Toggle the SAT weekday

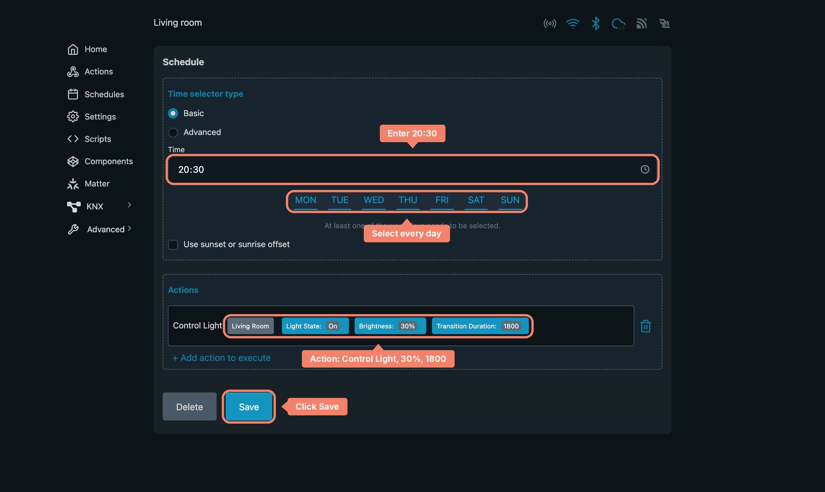(x=476, y=200)
